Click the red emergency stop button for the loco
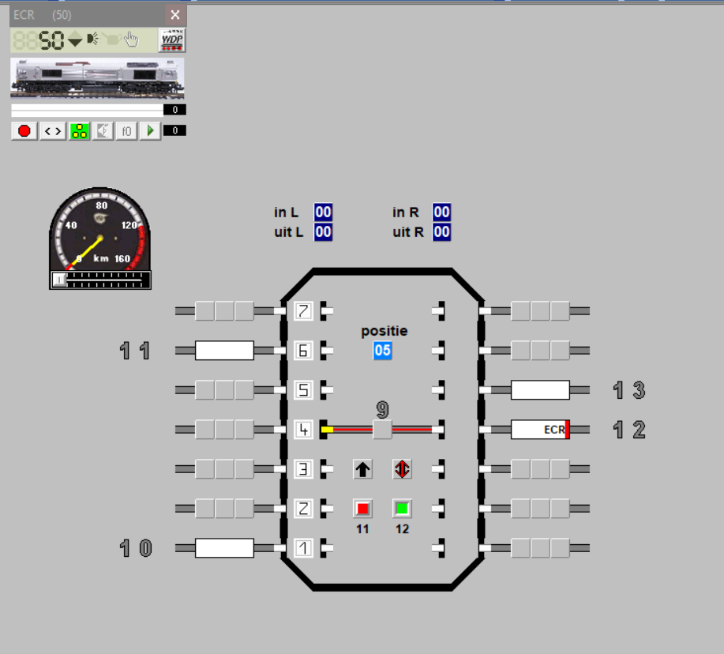Image resolution: width=724 pixels, height=654 pixels. click(x=24, y=131)
